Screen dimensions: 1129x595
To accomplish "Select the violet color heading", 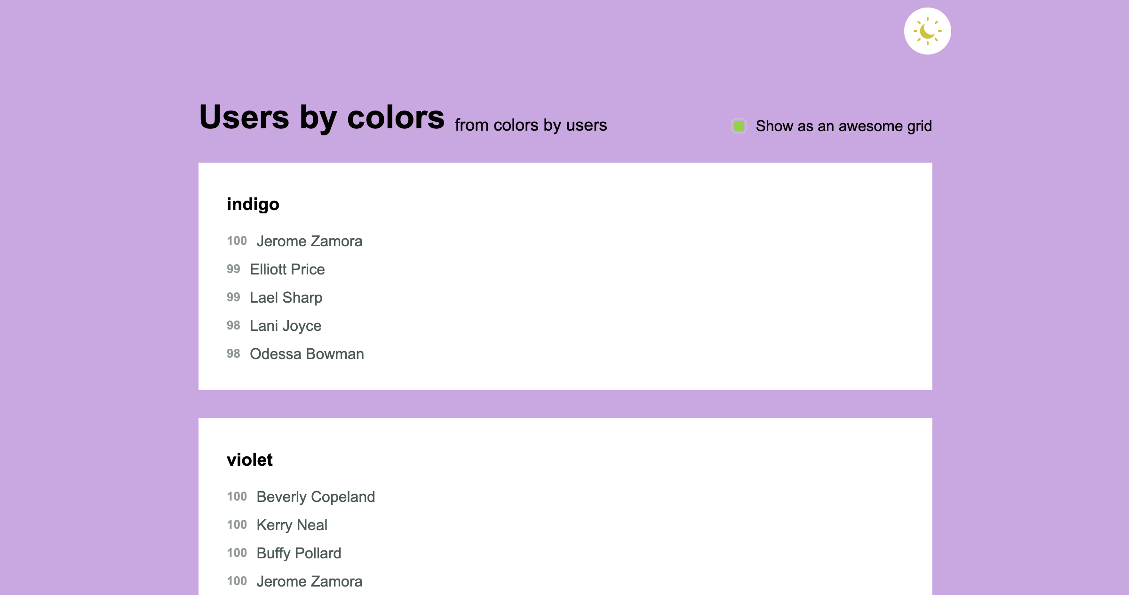I will 250,460.
